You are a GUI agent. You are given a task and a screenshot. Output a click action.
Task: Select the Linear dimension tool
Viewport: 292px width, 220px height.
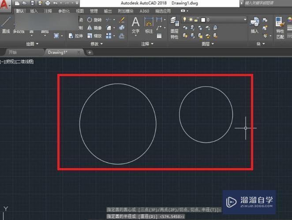159,19
